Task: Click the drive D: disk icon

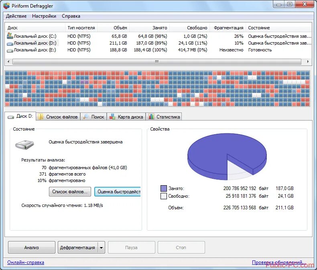Action: point(10,43)
